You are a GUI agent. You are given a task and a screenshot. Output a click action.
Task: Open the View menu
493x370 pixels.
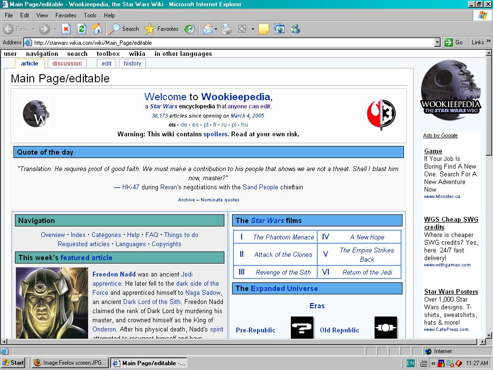(x=42, y=15)
